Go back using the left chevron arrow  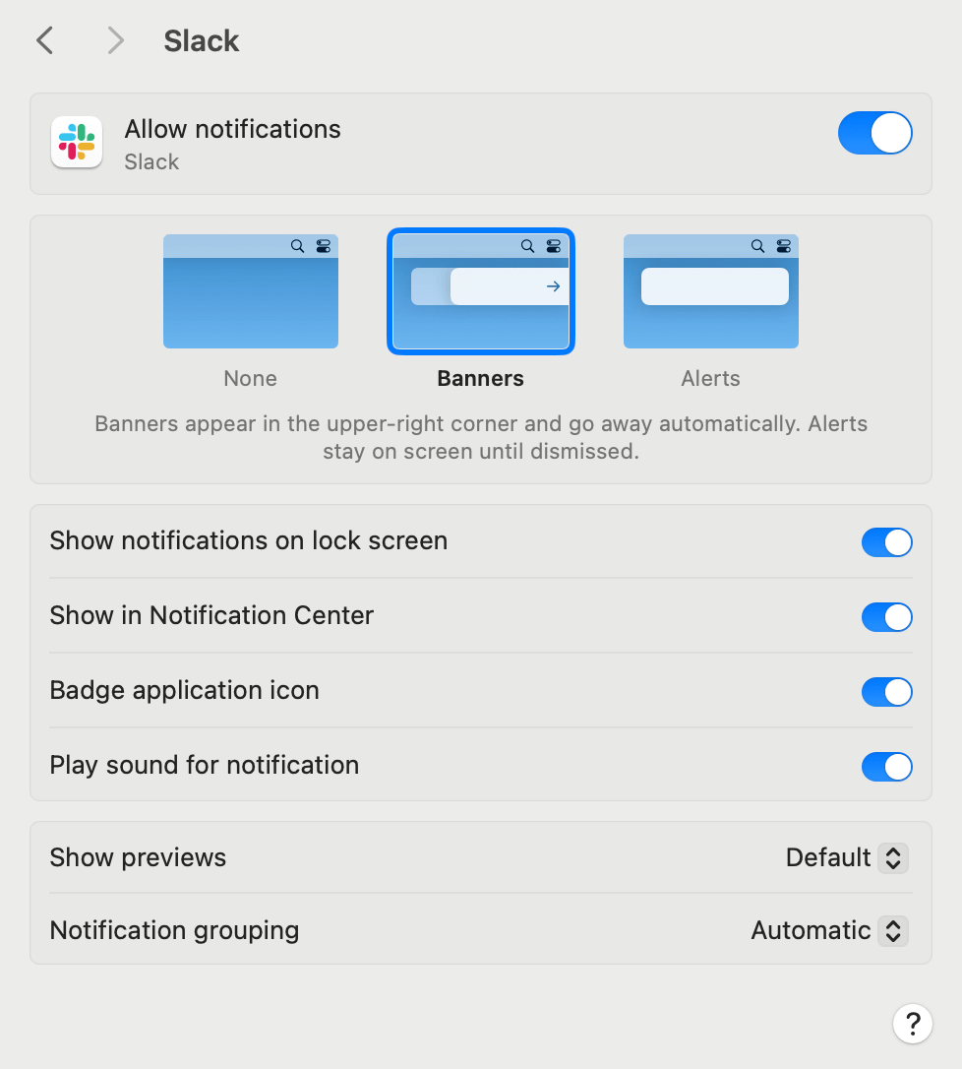[x=44, y=40]
